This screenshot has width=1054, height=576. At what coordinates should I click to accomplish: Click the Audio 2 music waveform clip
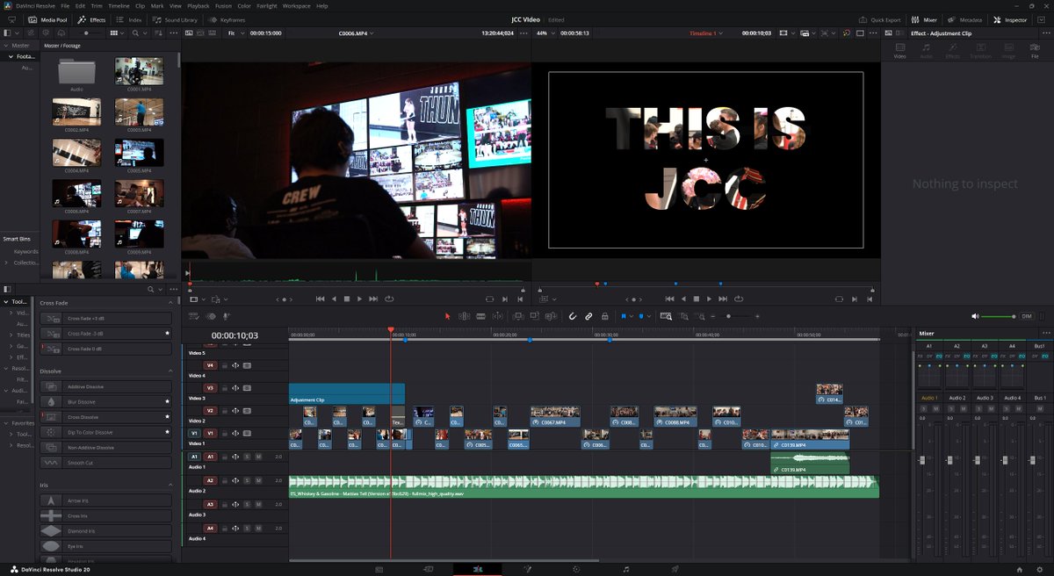(x=583, y=486)
